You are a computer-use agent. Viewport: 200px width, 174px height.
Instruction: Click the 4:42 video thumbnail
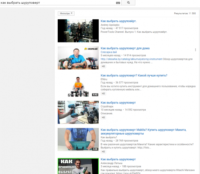click(x=78, y=58)
